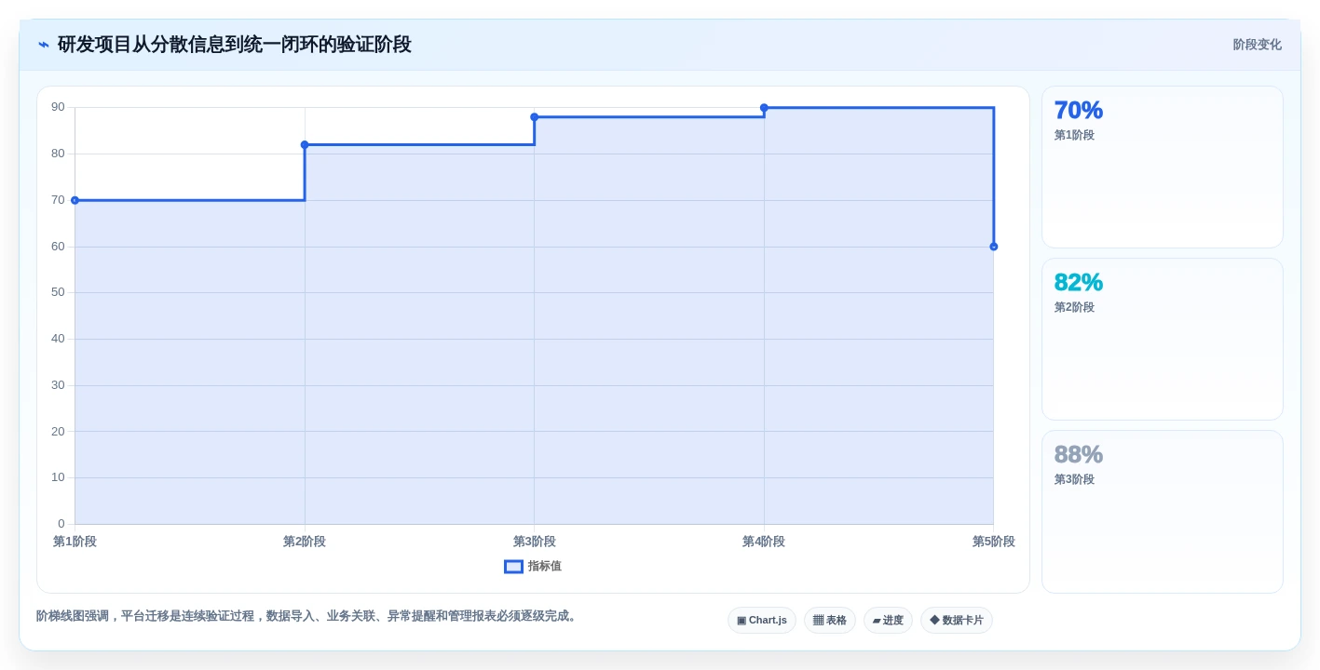Screen dimensions: 1320x670
Task: Click the y-axis value 0
Action: (x=61, y=524)
